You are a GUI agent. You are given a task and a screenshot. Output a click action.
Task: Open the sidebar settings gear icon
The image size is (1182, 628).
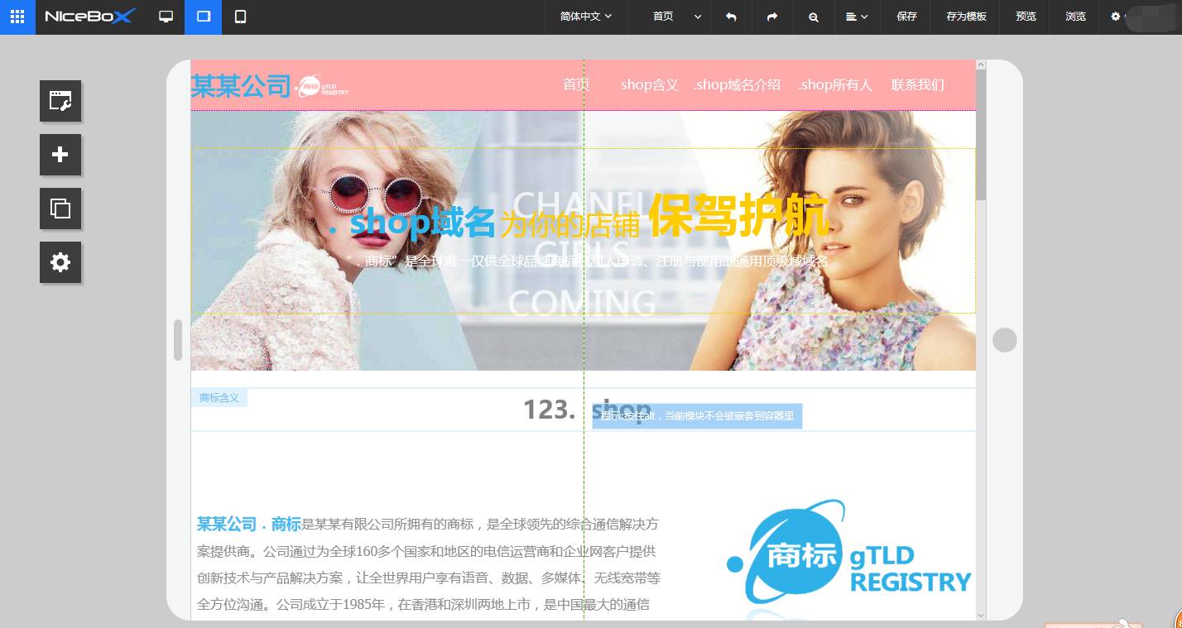point(60,262)
